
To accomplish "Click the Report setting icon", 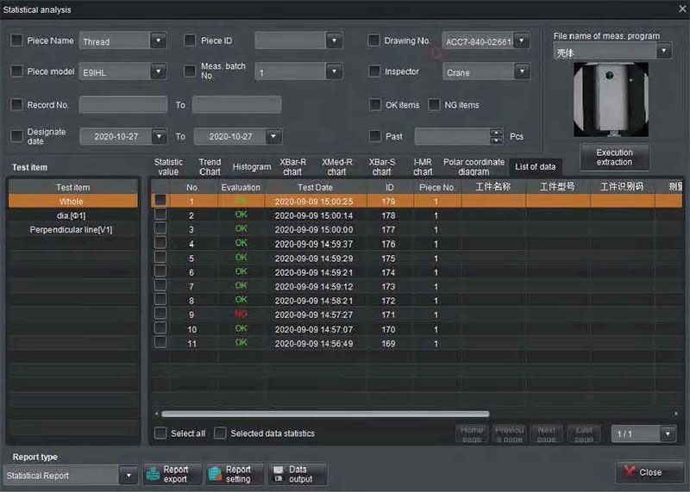I will tap(215, 475).
